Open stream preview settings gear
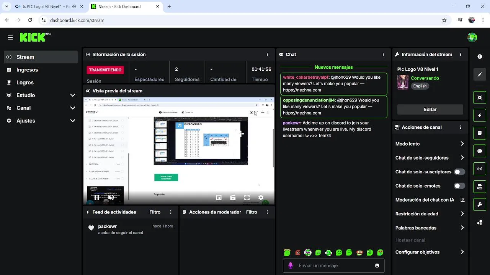 (x=261, y=197)
